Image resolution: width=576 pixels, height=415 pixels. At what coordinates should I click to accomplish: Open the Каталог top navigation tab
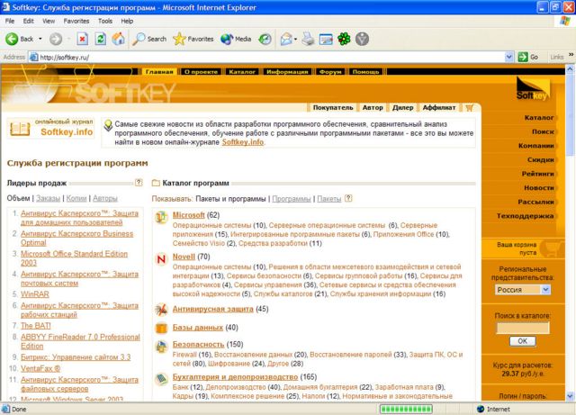pos(242,72)
